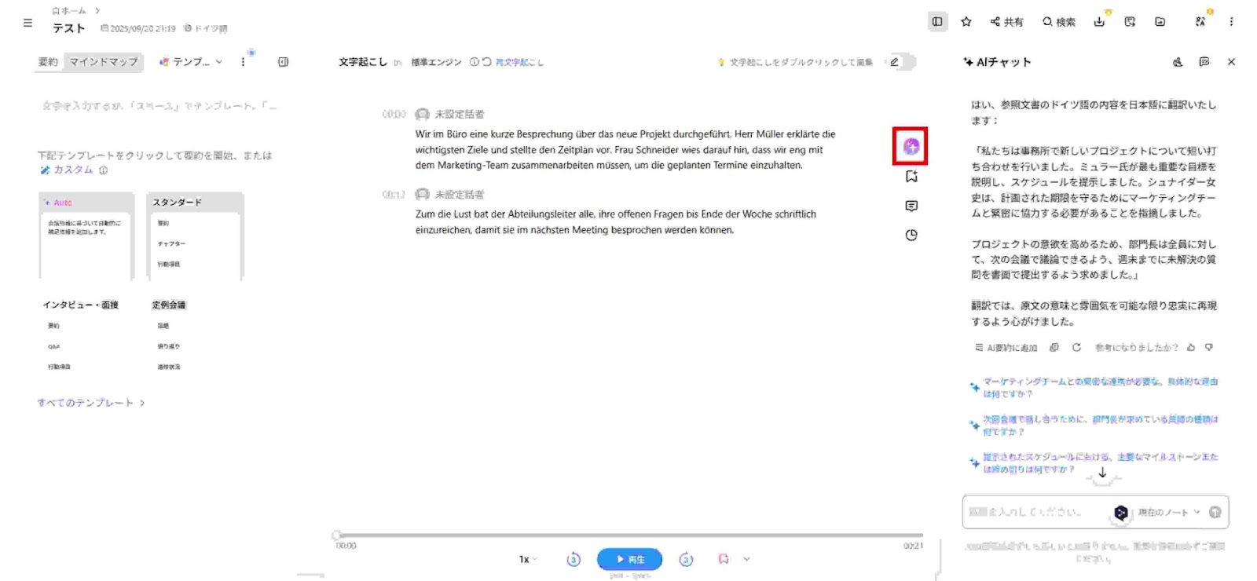Expand the 1x playback speed dropdown

click(x=528, y=559)
